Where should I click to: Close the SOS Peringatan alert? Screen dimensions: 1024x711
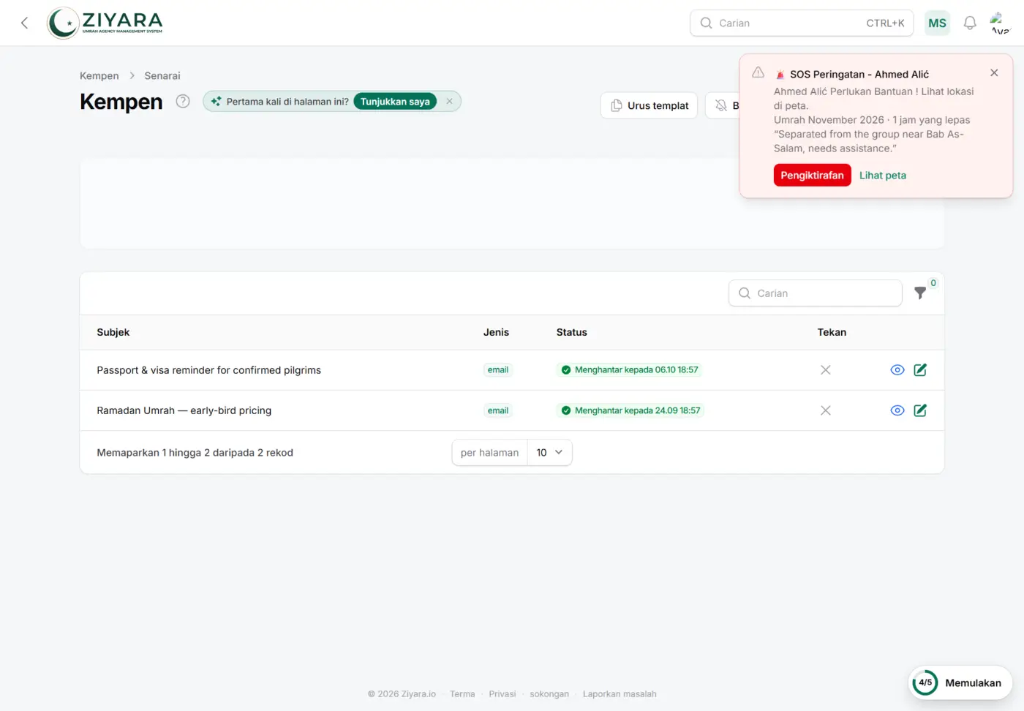(994, 72)
